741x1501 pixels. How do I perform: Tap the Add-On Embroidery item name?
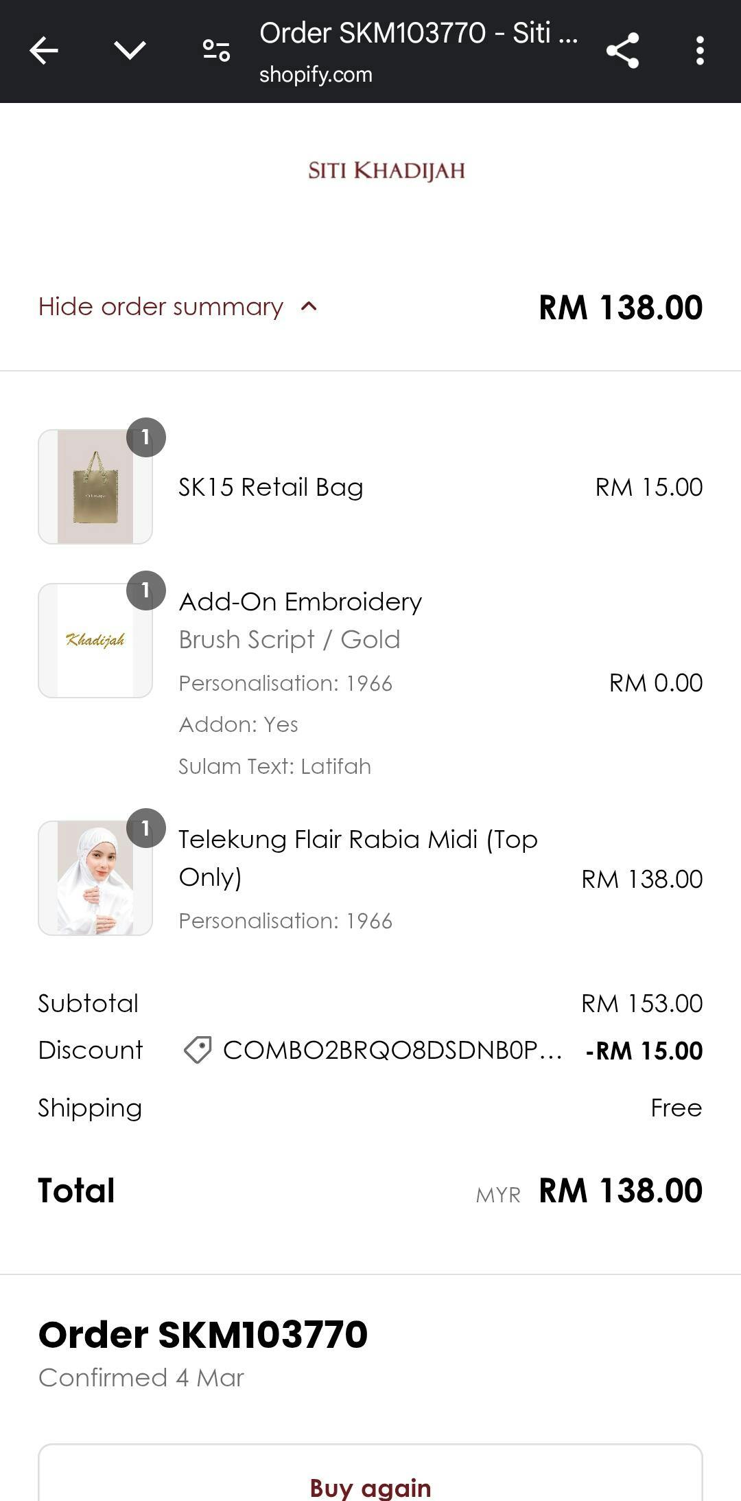[300, 601]
